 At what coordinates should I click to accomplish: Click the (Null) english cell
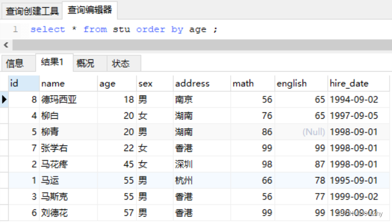pos(301,132)
